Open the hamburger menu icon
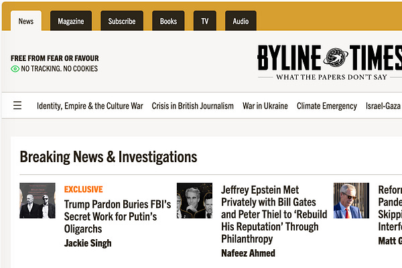Viewport: 402px width, 268px height. pos(17,105)
